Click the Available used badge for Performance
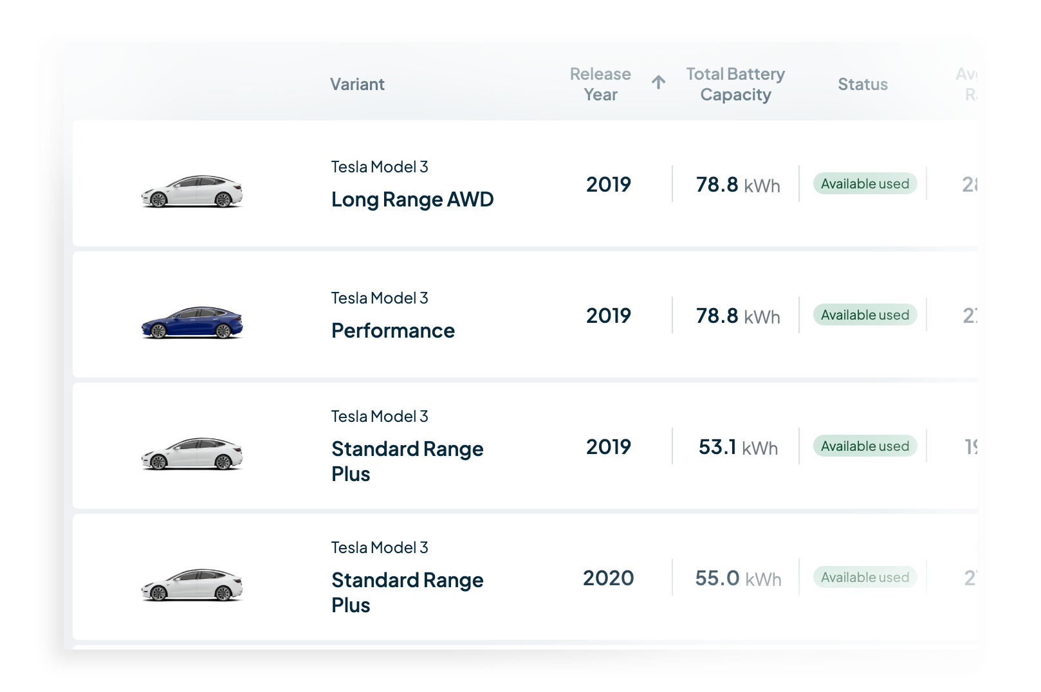The image size is (1041, 692). click(x=865, y=314)
